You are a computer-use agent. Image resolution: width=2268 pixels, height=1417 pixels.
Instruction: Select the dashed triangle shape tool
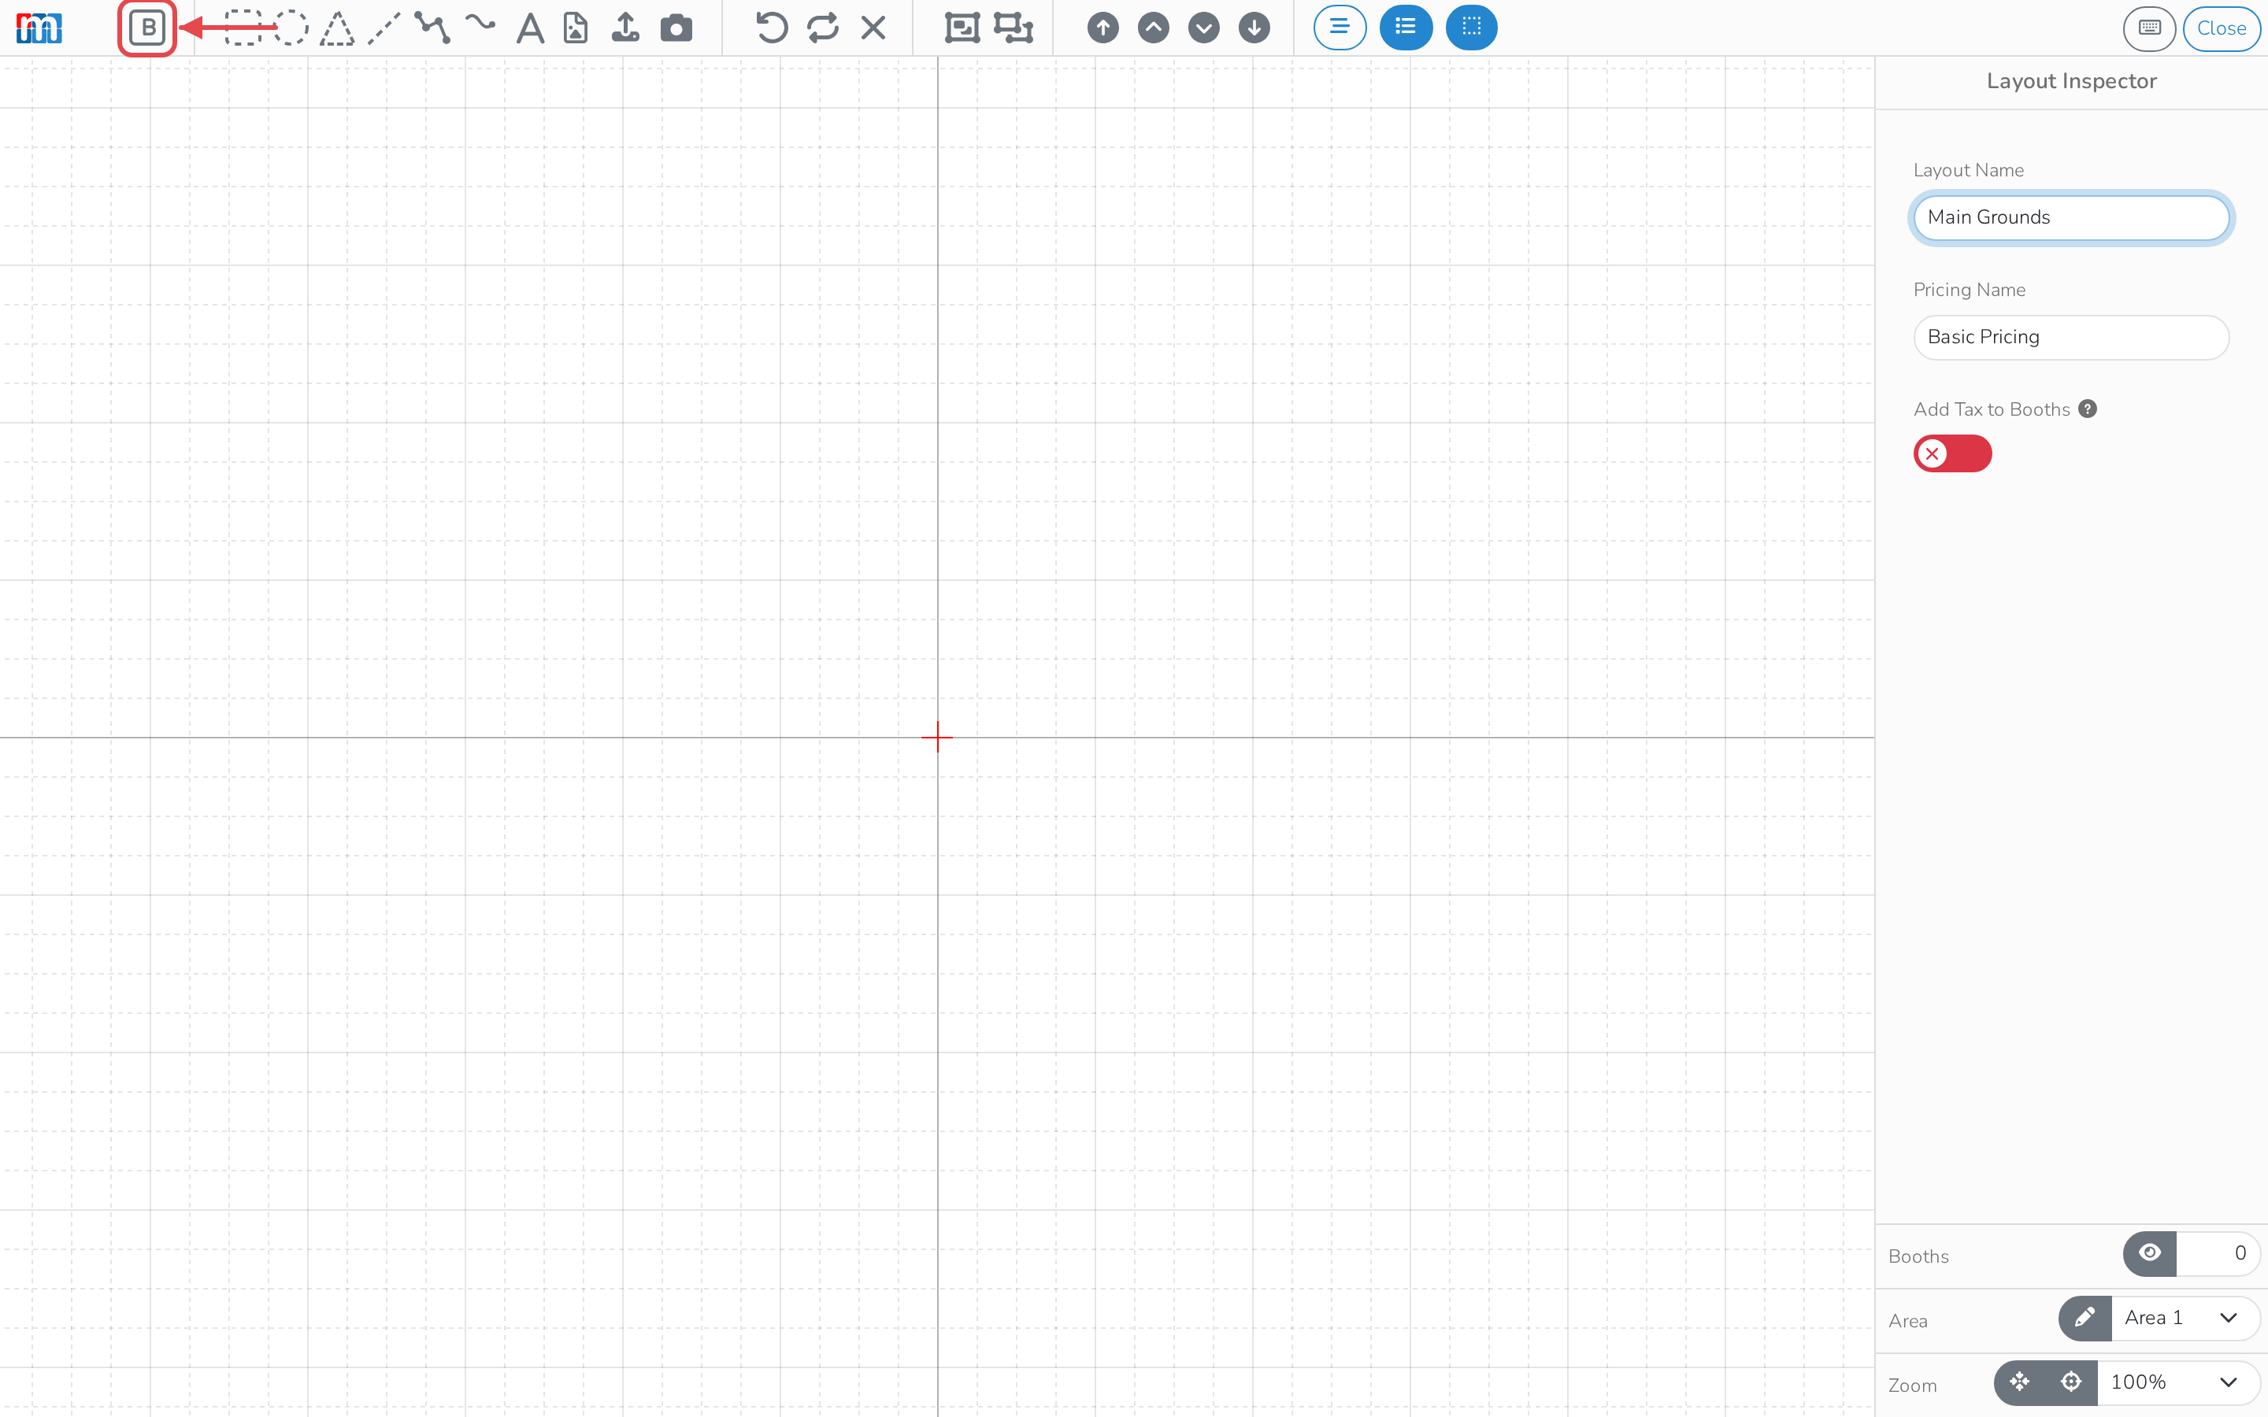(x=337, y=28)
